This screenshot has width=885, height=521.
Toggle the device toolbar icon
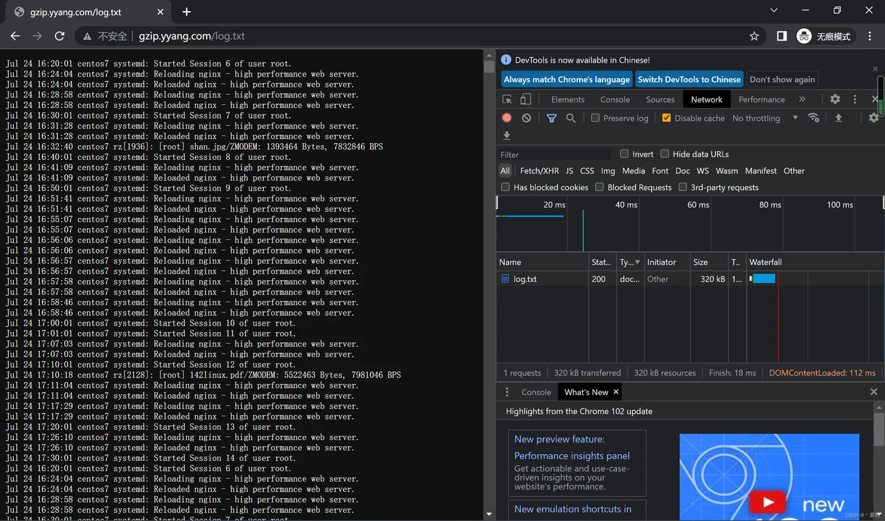coord(525,99)
